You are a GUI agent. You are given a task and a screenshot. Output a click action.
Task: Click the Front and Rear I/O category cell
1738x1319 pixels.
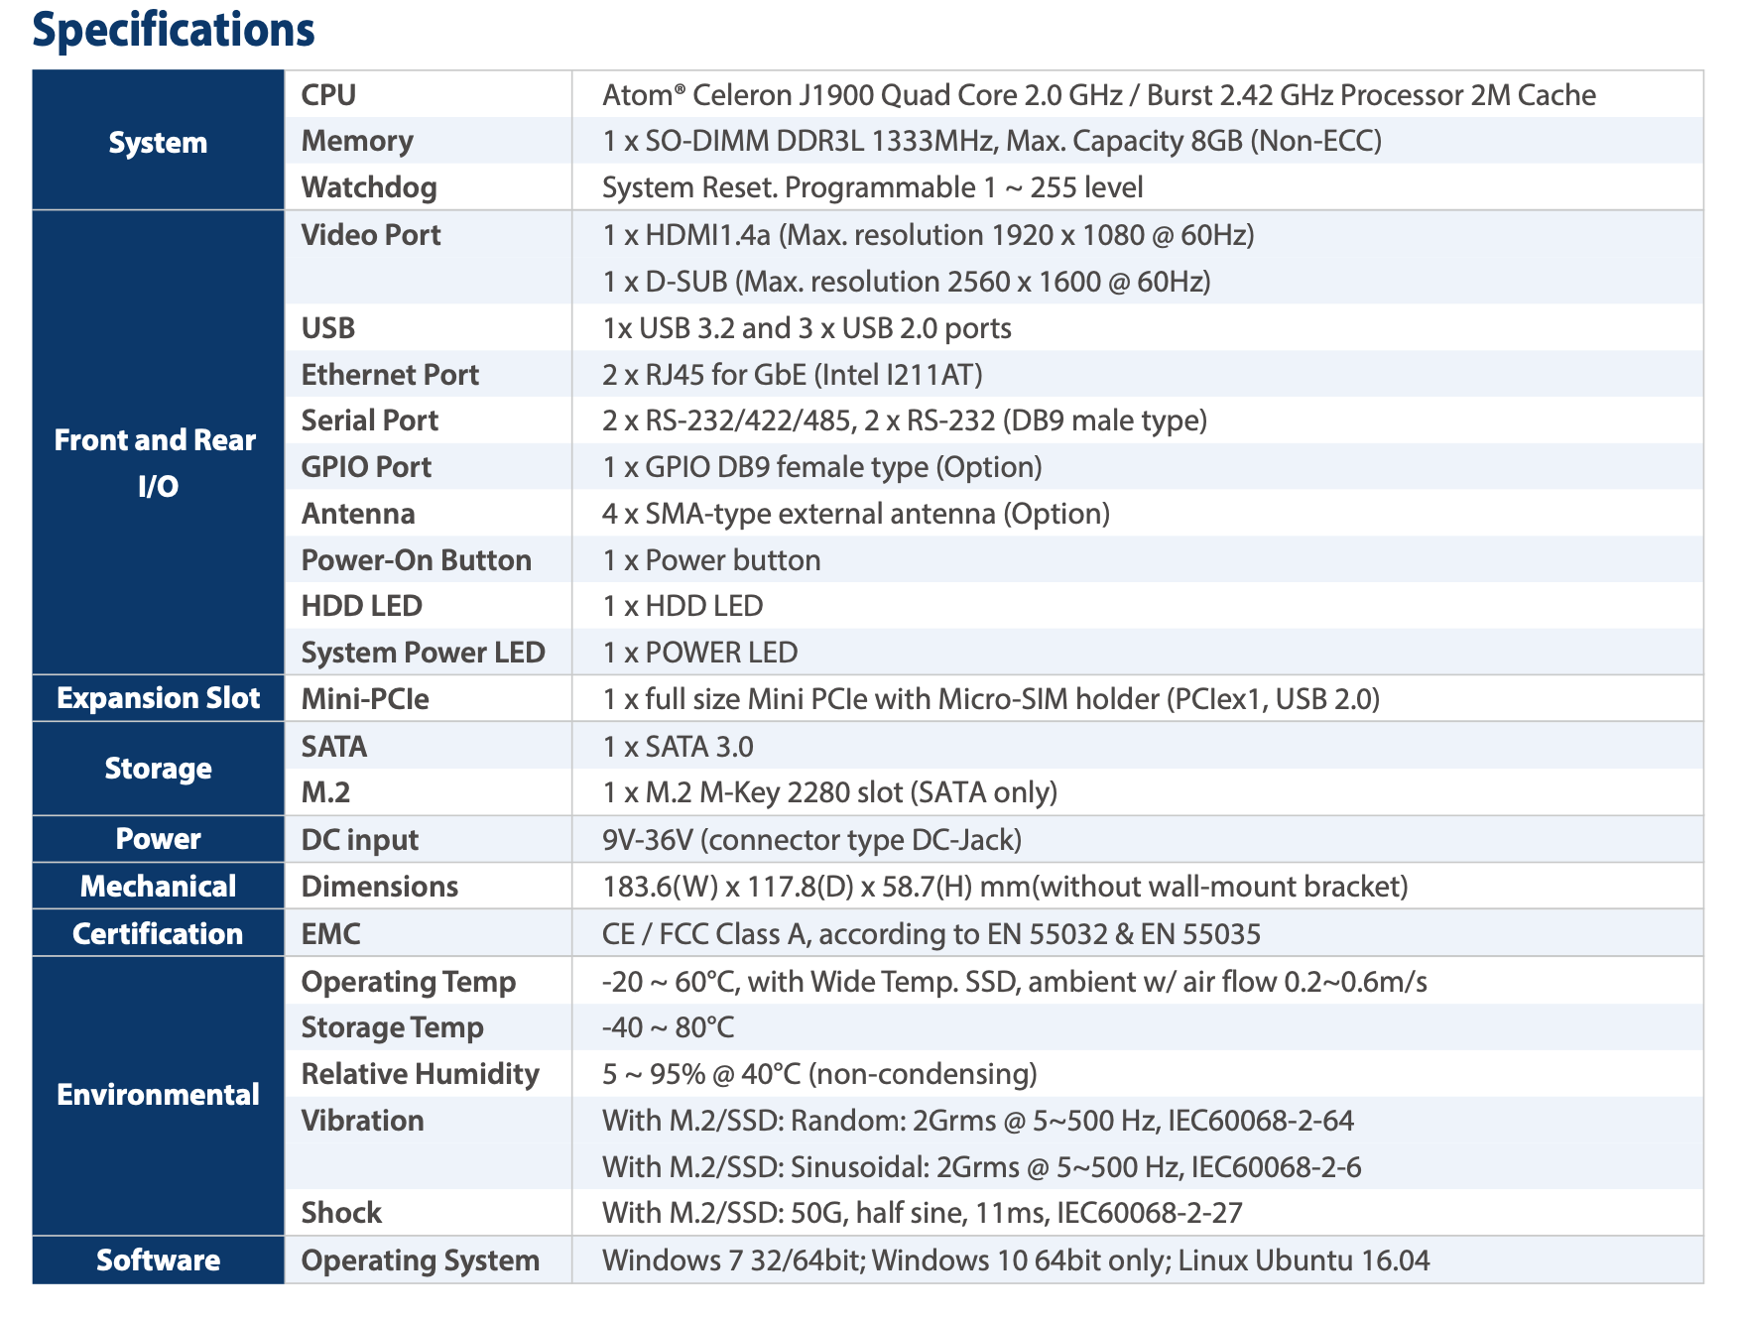157,462
